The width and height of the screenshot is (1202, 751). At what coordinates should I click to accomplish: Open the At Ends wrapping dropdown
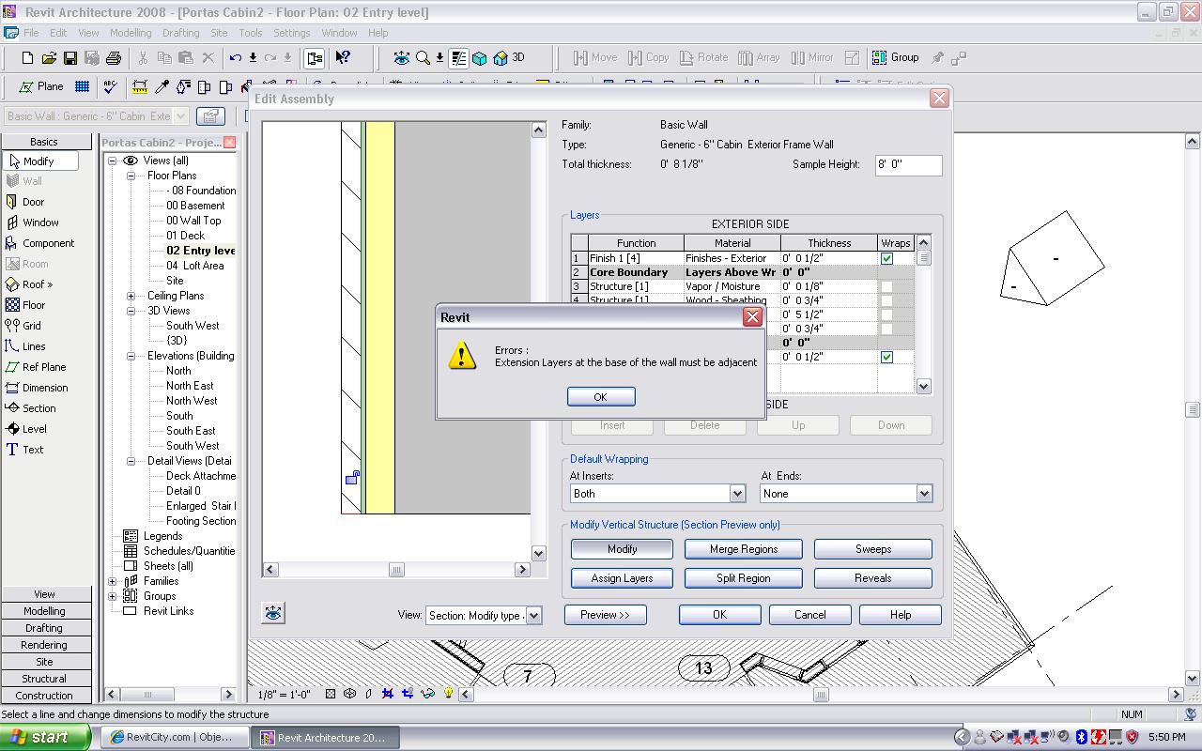point(924,494)
